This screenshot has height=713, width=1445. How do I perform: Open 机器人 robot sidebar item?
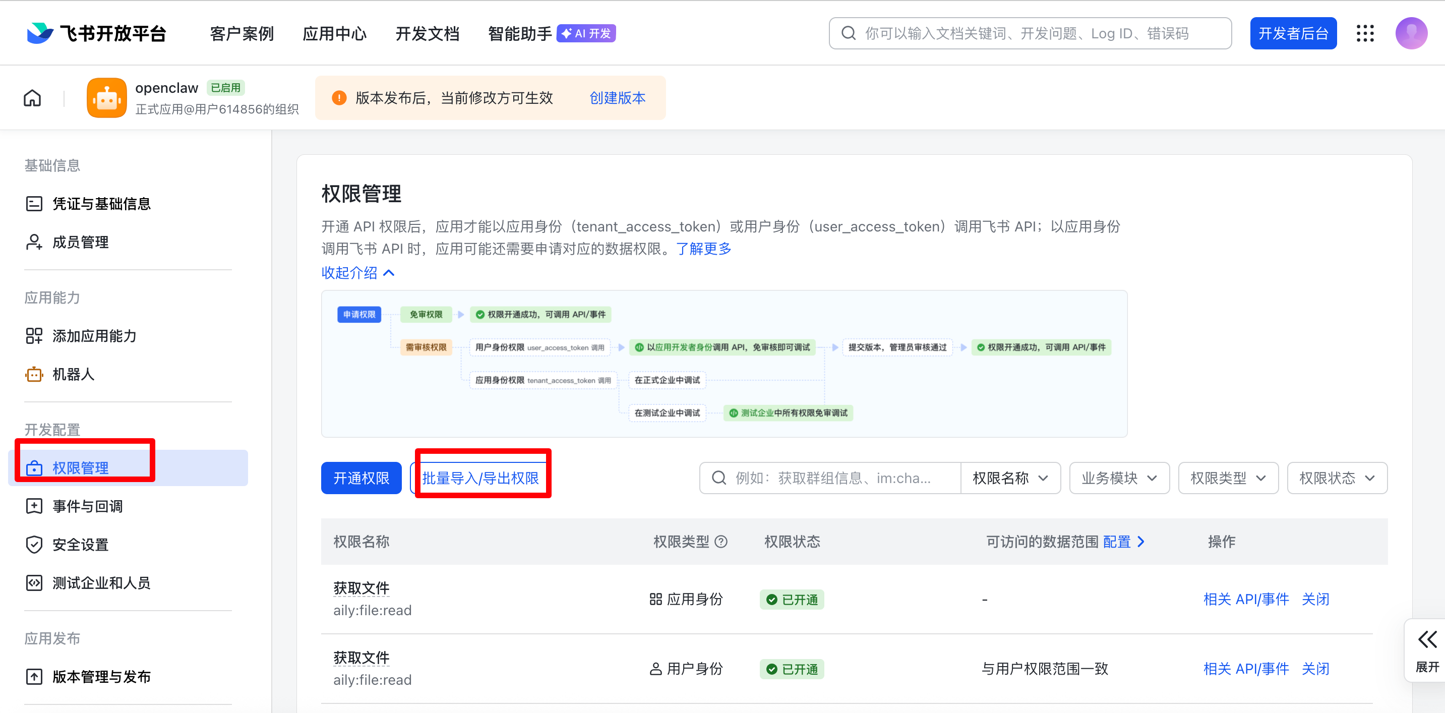tap(73, 374)
